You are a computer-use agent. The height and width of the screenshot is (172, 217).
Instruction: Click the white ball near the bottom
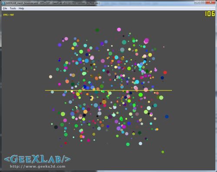(141, 143)
